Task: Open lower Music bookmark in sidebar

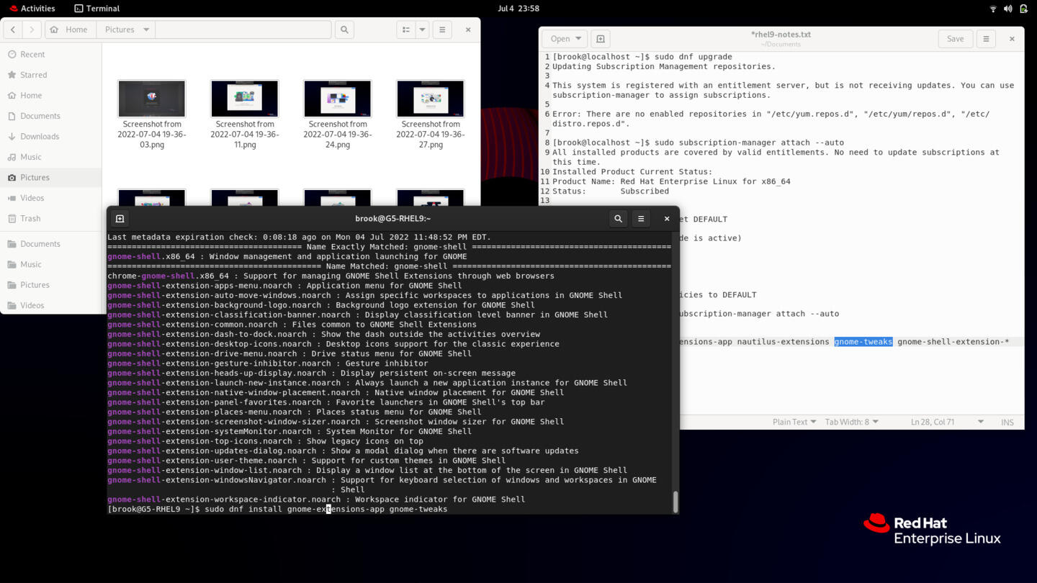Action: pos(51,264)
